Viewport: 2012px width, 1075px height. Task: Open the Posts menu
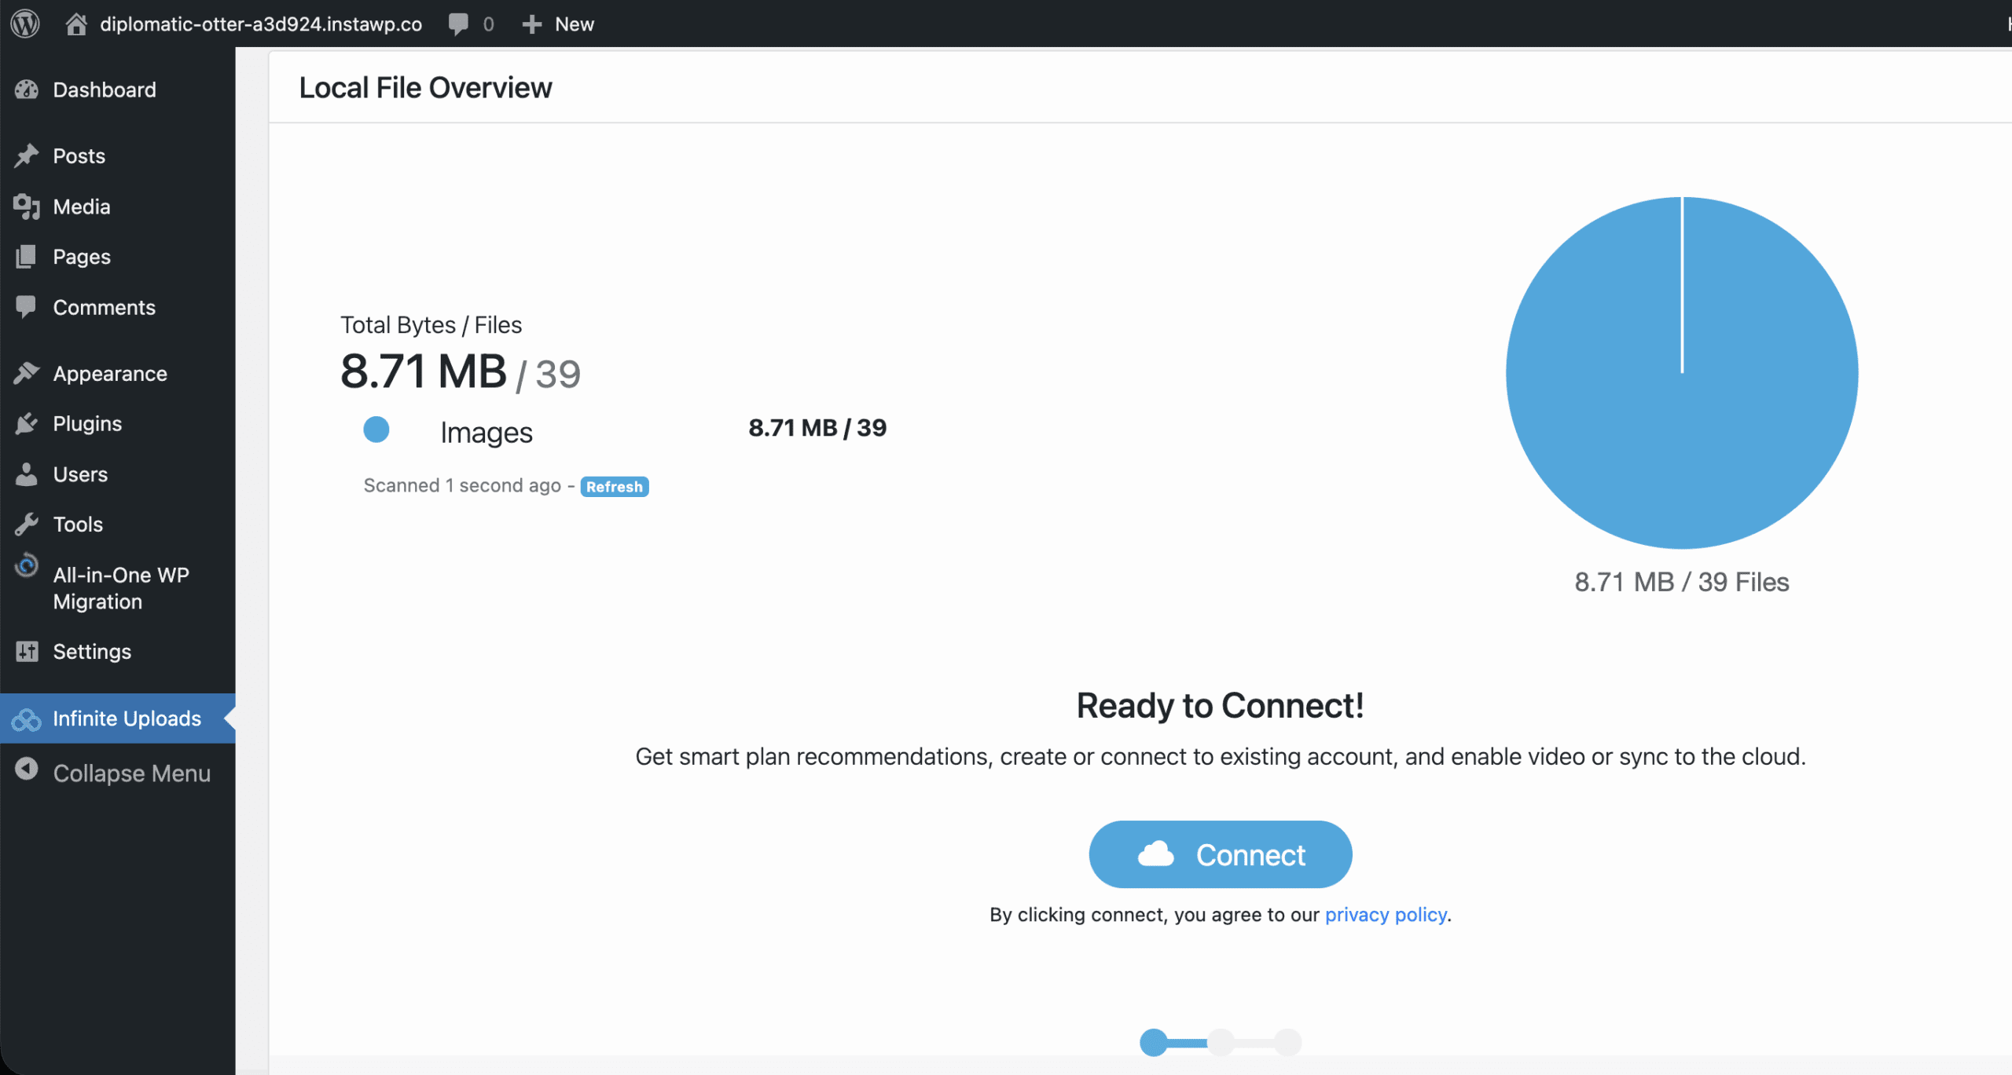click(79, 156)
